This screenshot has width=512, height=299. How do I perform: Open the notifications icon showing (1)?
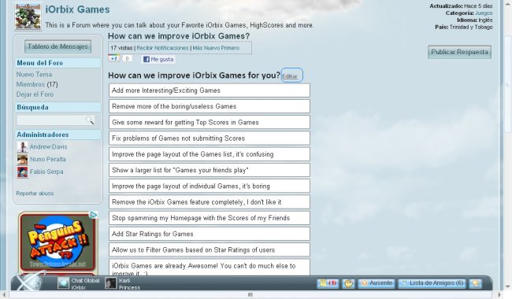click(x=328, y=283)
